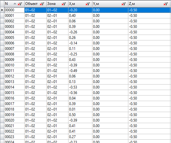
Task: Open the filter icon in the Z,м column
Action: pos(166,4)
